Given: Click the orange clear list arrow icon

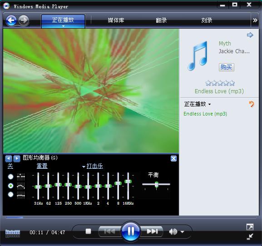Looking at the screenshot, I should (x=251, y=104).
